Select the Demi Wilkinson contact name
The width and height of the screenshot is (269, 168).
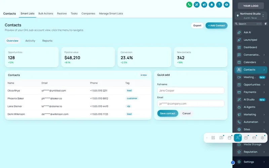[16, 114]
